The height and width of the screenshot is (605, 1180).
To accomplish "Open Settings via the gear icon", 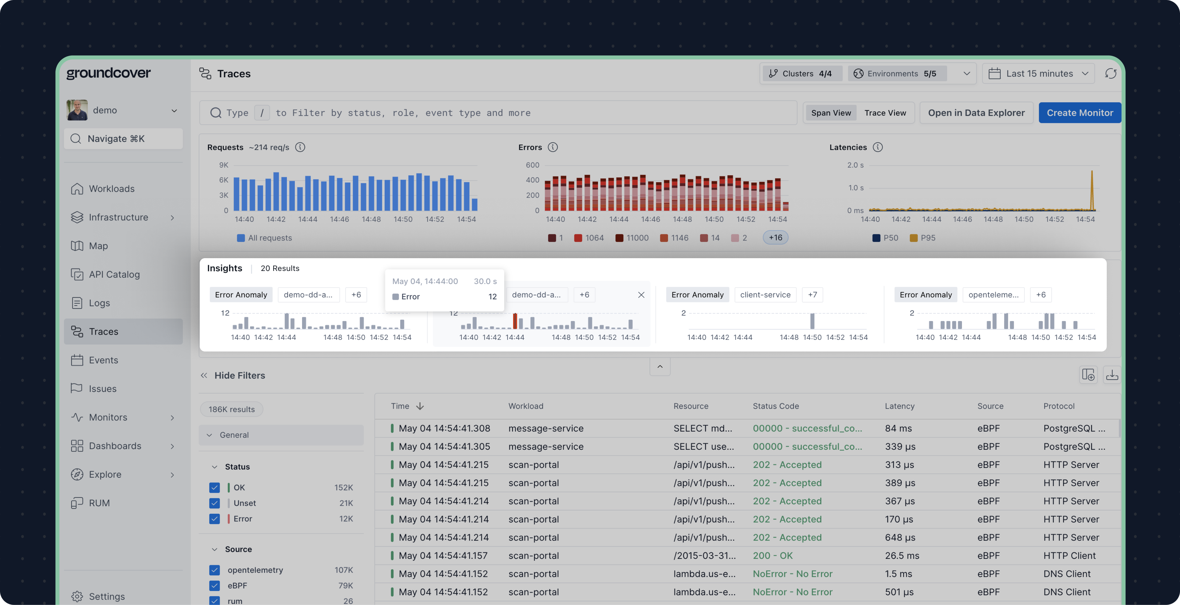I will point(77,596).
